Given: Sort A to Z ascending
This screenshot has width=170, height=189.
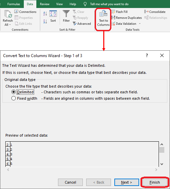Looking at the screenshot, I should 45,14.
